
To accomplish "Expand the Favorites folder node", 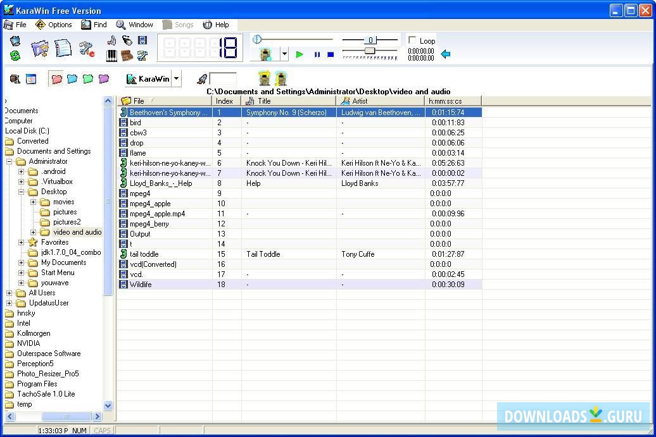I will pyautogui.click(x=21, y=242).
